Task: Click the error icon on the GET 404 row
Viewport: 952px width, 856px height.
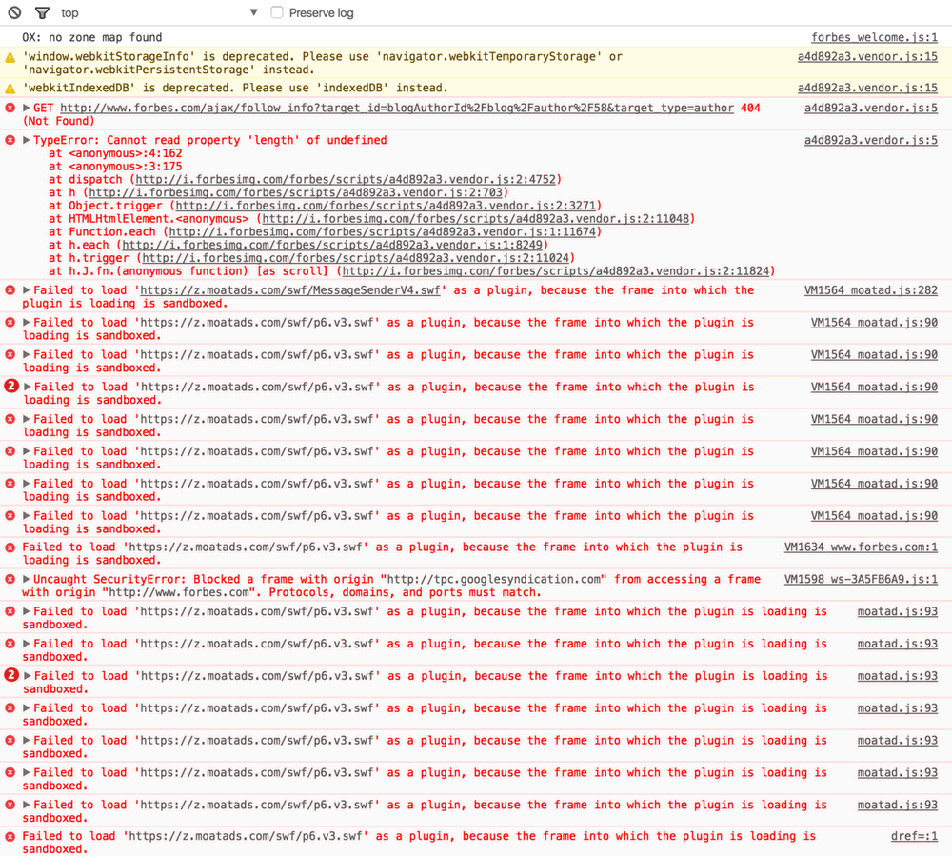Action: click(x=10, y=109)
